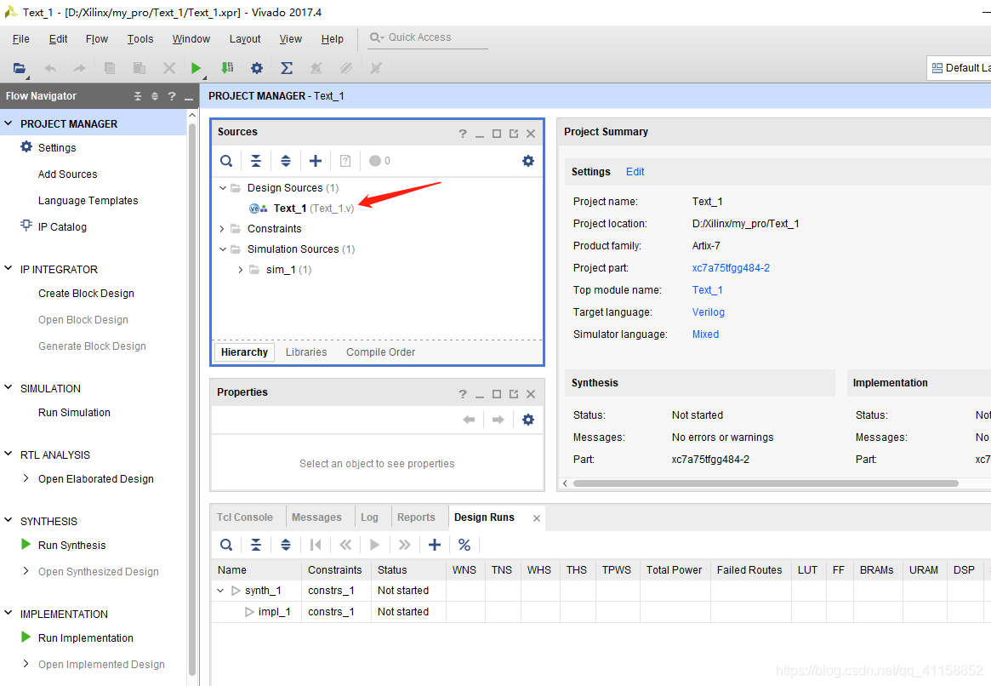991x686 pixels.
Task: Click the Redo toolbar arrow
Action: click(x=80, y=68)
